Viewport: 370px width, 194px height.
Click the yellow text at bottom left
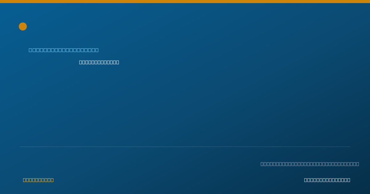(x=38, y=180)
